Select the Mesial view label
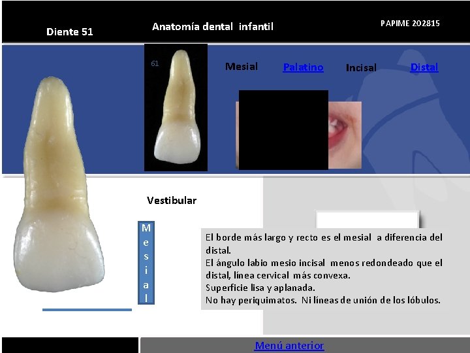This screenshot has width=470, height=353. (242, 66)
